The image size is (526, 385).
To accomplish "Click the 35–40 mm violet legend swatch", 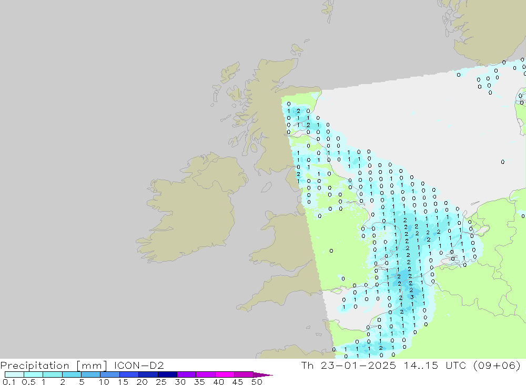I will click(206, 374).
